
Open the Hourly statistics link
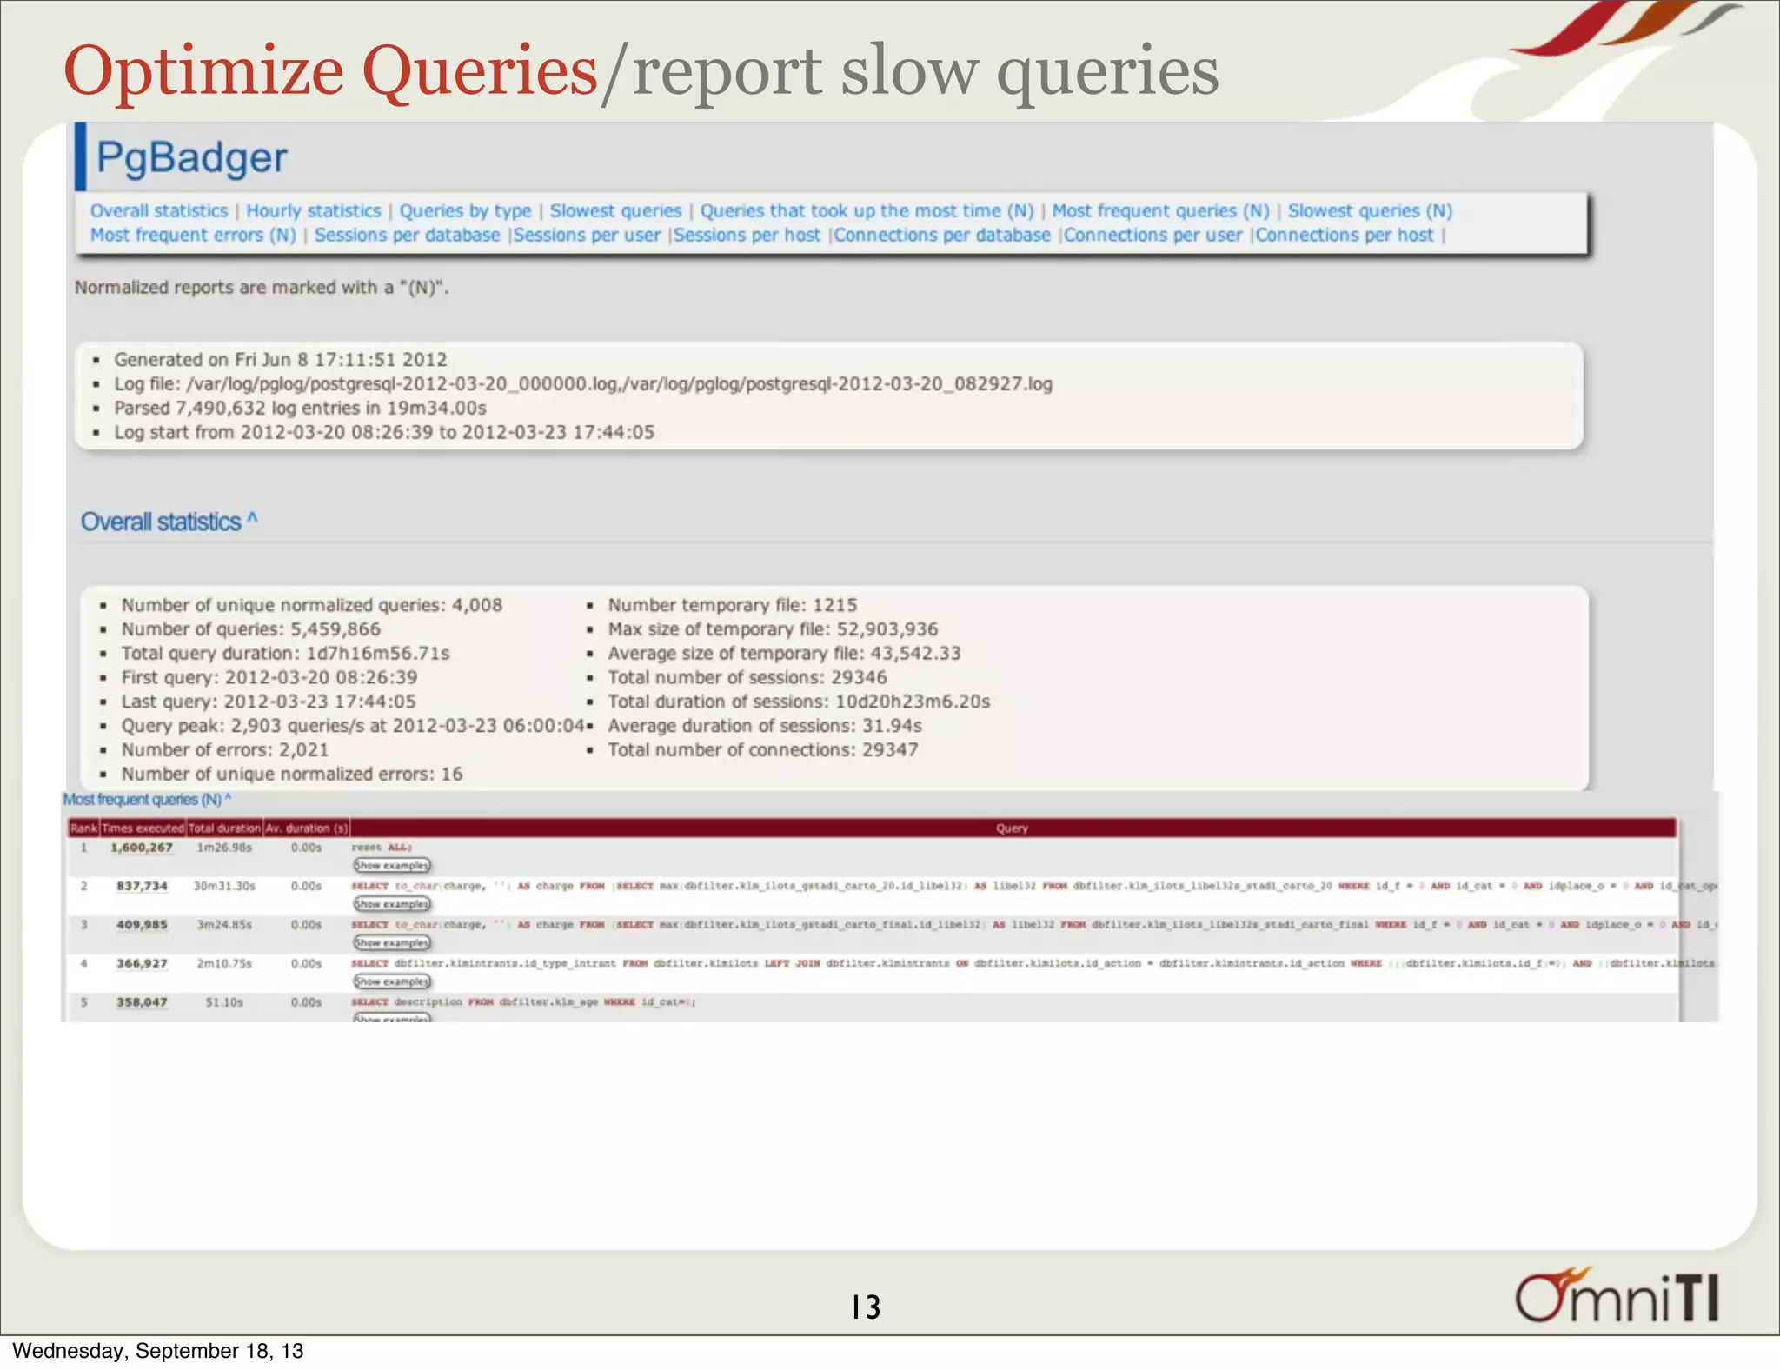click(x=314, y=211)
